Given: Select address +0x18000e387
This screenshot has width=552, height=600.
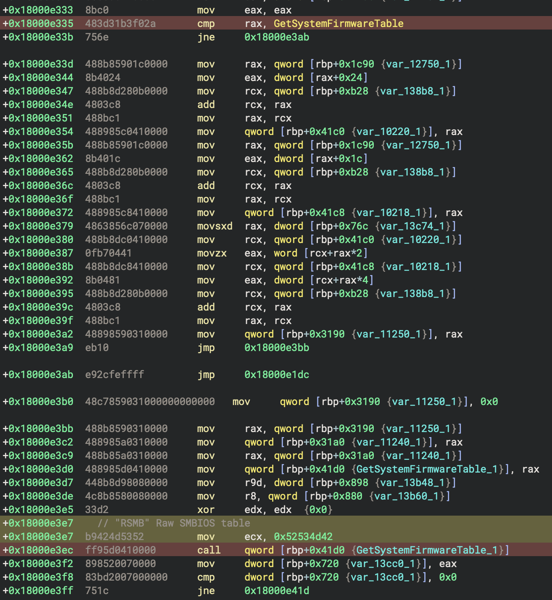Looking at the screenshot, I should tap(38, 253).
